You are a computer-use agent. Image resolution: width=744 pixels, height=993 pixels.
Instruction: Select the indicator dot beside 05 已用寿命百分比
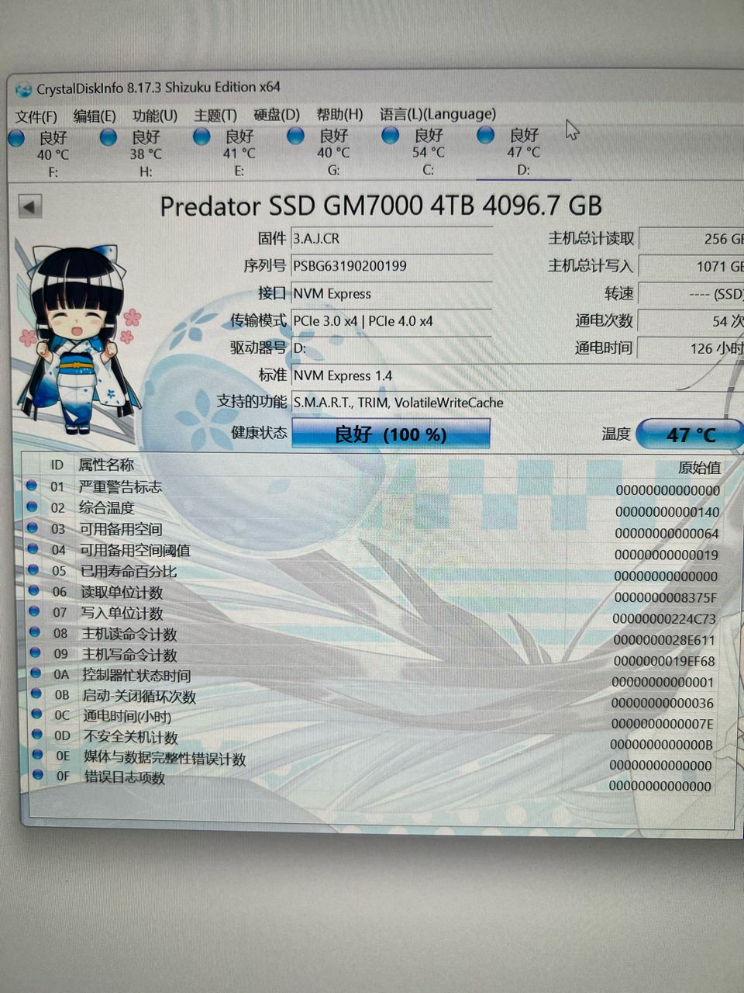[x=33, y=571]
